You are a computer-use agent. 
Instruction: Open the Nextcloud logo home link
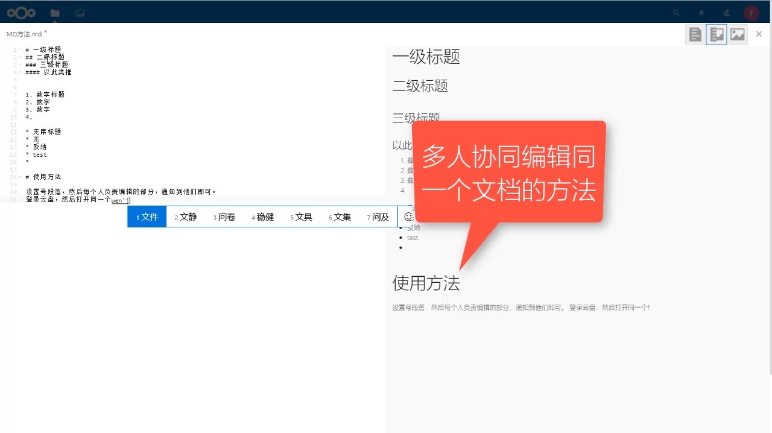point(21,13)
